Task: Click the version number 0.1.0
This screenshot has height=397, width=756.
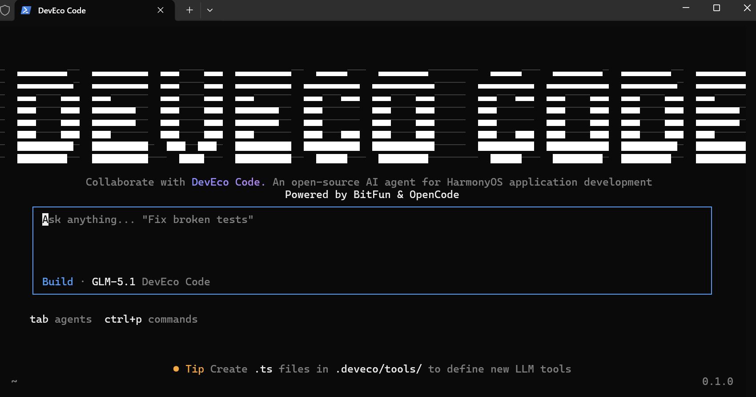Action: tap(717, 381)
